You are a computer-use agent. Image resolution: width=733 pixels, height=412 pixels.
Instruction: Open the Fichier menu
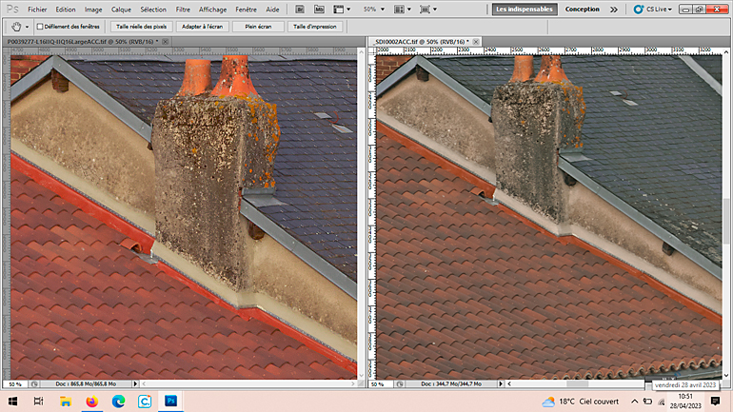coord(37,10)
